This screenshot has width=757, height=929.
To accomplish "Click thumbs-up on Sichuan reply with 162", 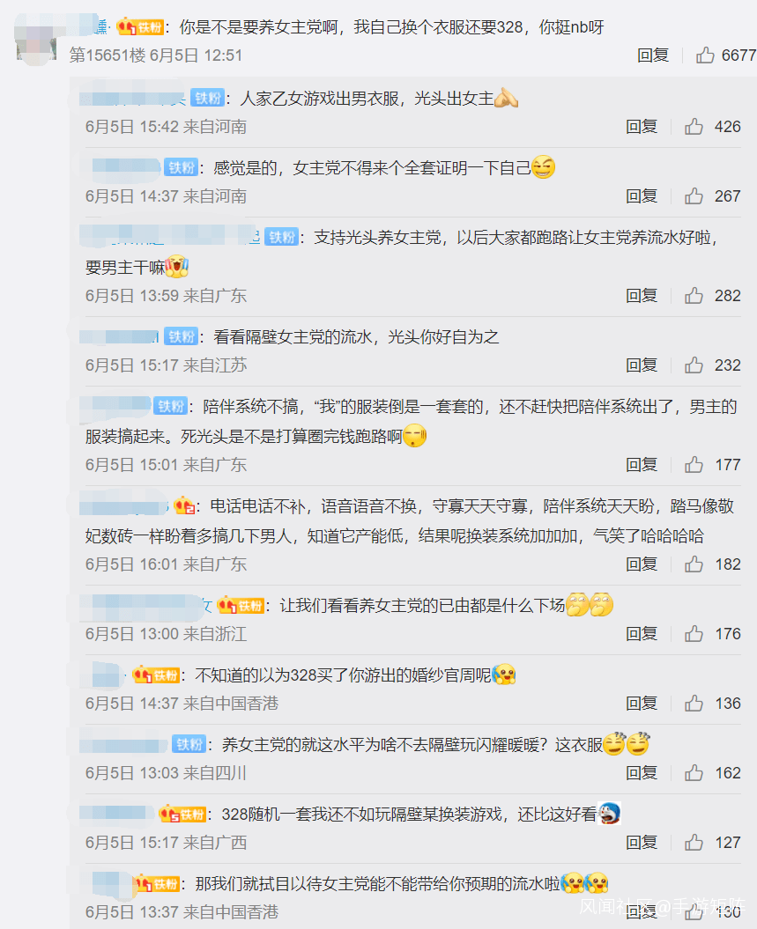I will pyautogui.click(x=694, y=772).
